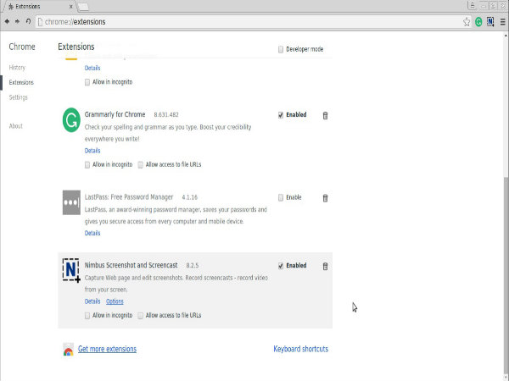Open the Nimbus Screenshot toolbar icon
Image resolution: width=509 pixels, height=381 pixels.
490,22
